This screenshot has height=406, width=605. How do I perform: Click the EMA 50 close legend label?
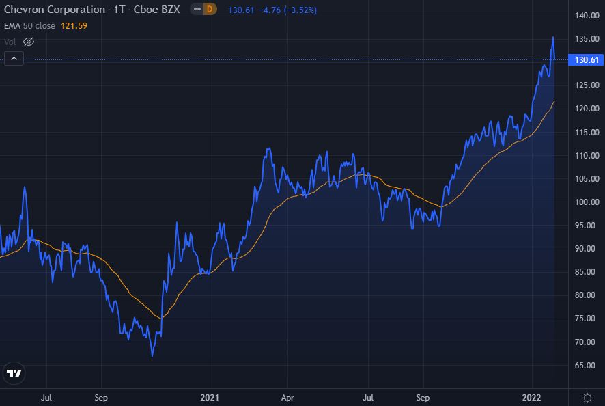tap(29, 26)
